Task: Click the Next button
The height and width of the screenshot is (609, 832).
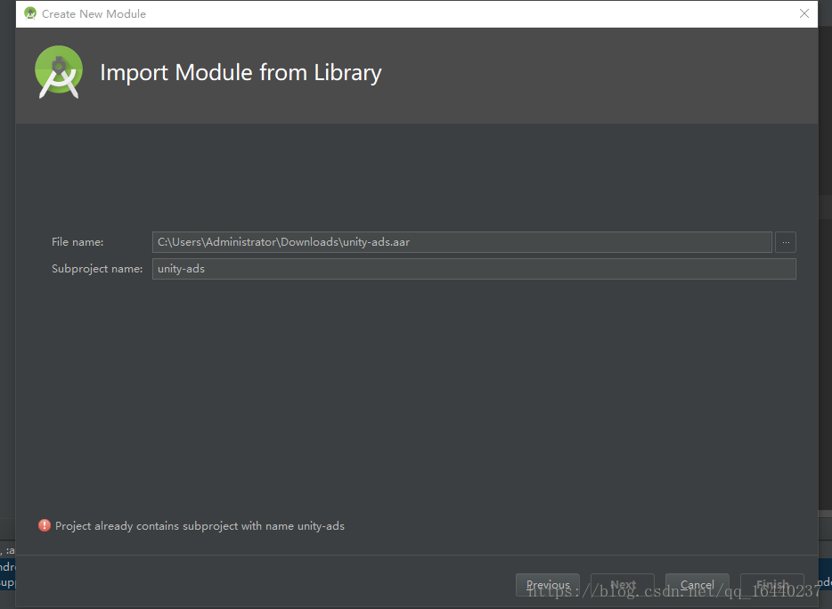Action: [623, 585]
